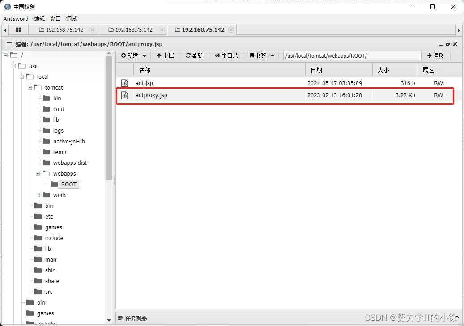Collapse the root / tree node
464x326 pixels.
6,56
